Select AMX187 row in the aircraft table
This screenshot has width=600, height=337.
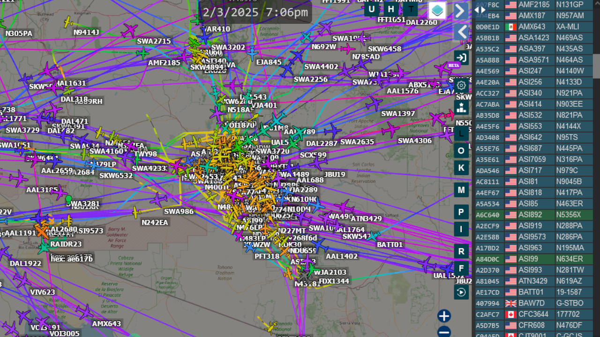point(534,15)
